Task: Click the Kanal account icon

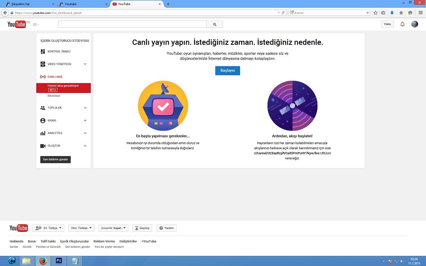Action: [x=43, y=120]
